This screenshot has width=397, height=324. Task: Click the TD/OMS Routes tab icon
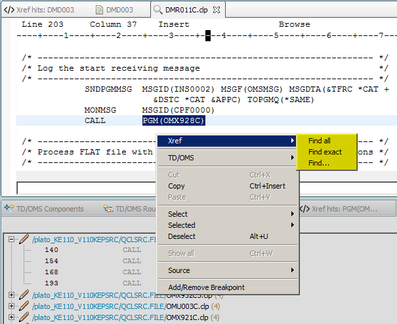click(108, 209)
